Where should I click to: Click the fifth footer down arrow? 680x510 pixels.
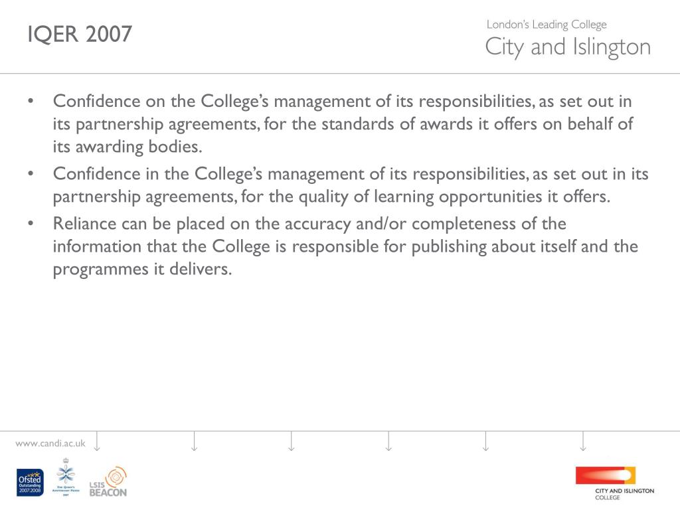(x=485, y=442)
